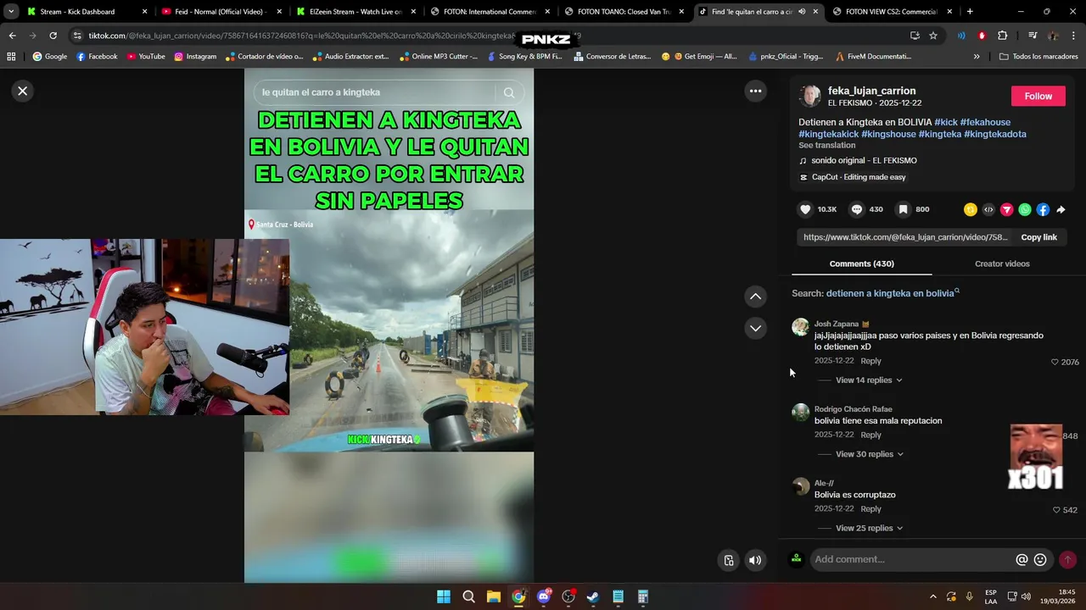Switch to Stream - Kick Dashboard tab
Screen dimensions: 1086x610
click(87, 12)
